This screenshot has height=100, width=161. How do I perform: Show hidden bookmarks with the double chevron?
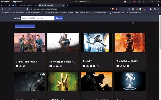click(158, 13)
